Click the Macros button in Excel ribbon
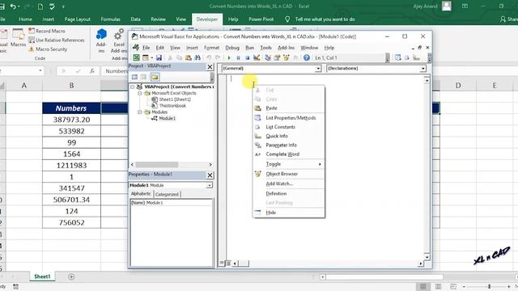This screenshot has height=291, width=518. [18, 37]
